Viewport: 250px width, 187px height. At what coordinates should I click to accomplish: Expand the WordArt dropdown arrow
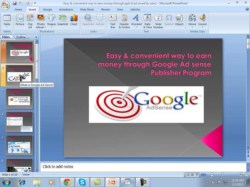point(136,27)
